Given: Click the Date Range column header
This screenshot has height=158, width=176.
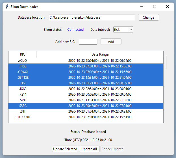Looking at the screenshot, I should (100, 54).
